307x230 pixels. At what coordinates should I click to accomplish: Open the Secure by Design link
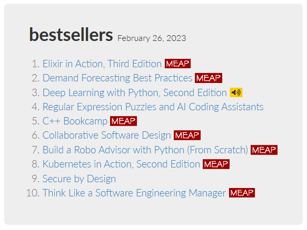(x=79, y=179)
